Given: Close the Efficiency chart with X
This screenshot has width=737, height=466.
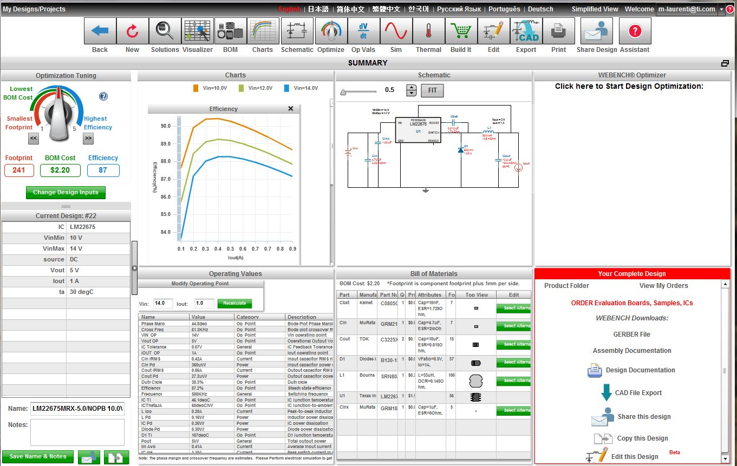Looking at the screenshot, I should [x=291, y=109].
